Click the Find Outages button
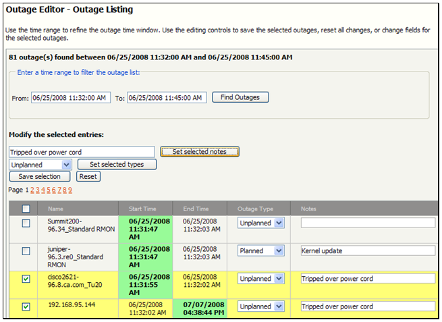The image size is (442, 322). (240, 97)
